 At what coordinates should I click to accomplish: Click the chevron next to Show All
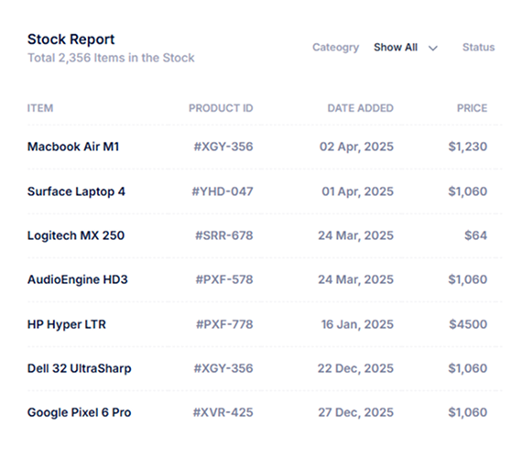click(x=433, y=49)
